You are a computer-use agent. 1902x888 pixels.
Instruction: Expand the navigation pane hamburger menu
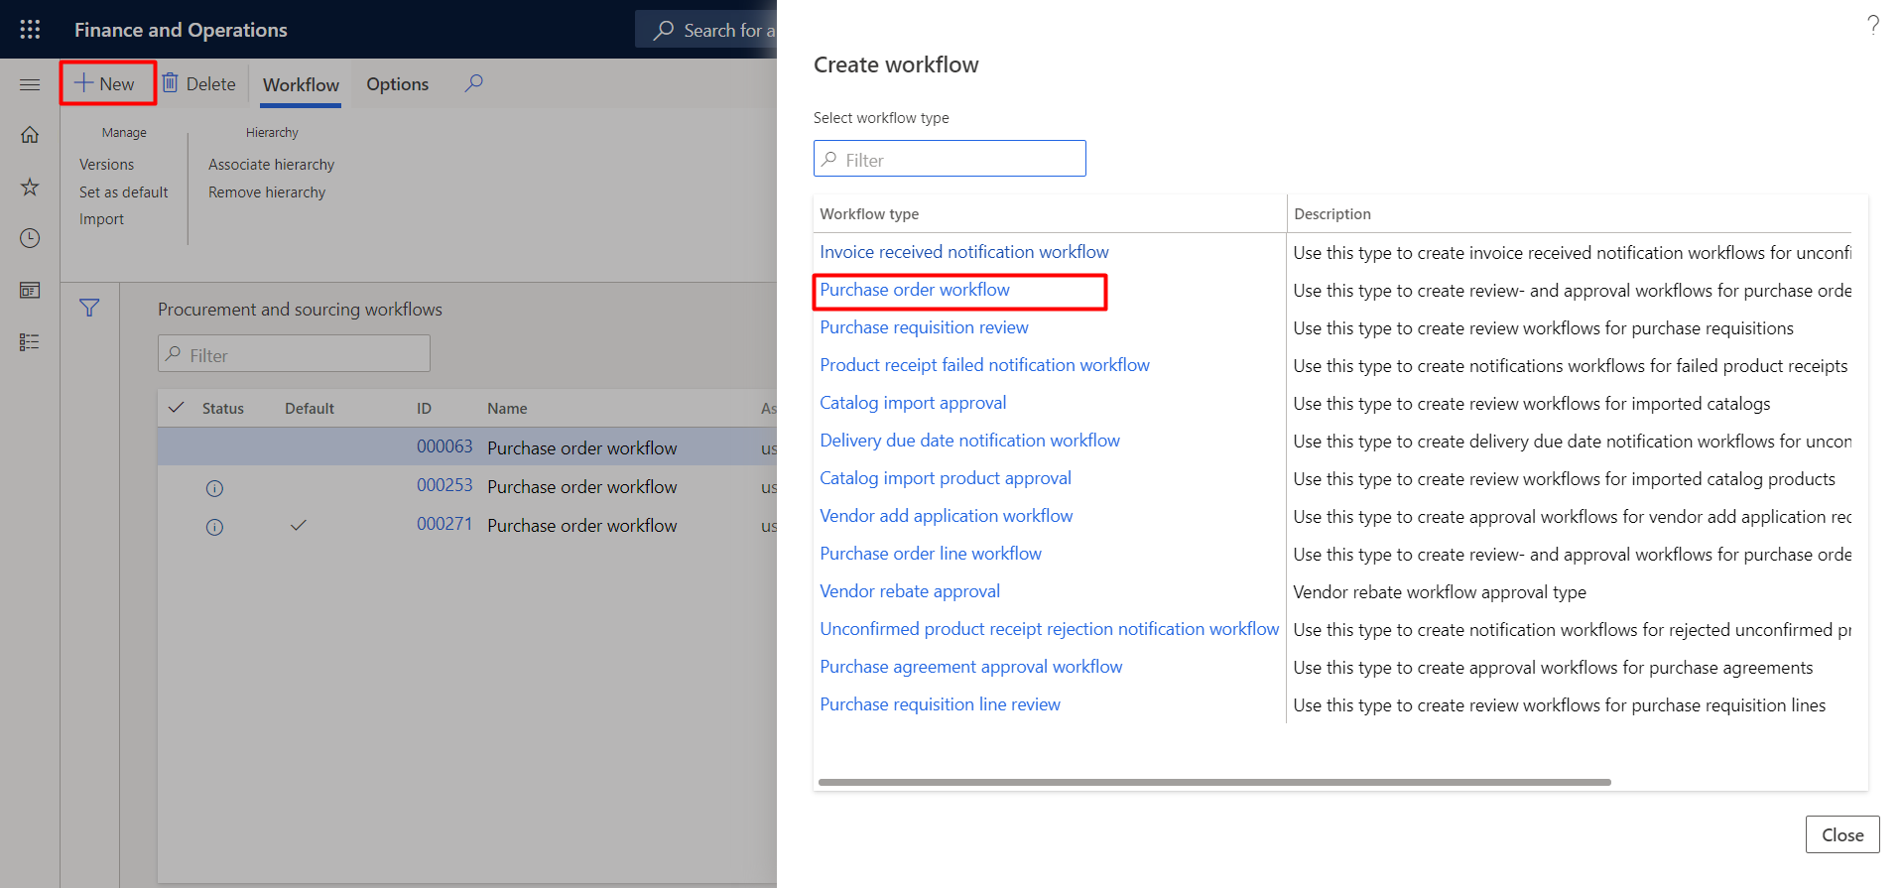[x=30, y=84]
